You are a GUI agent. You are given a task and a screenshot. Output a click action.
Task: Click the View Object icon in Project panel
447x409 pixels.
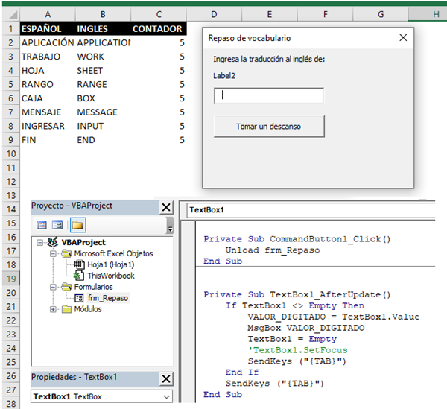(57, 224)
